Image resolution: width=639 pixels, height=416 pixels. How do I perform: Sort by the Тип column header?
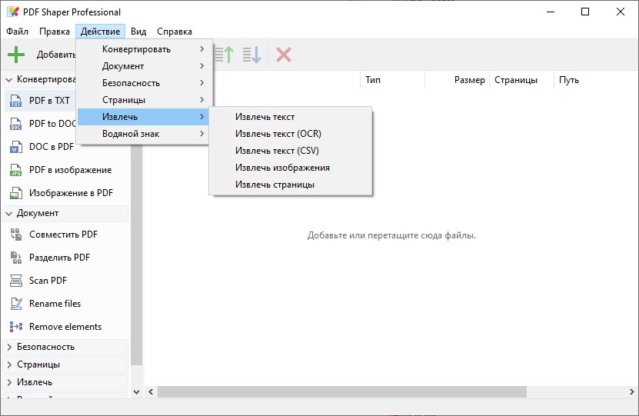[392, 80]
